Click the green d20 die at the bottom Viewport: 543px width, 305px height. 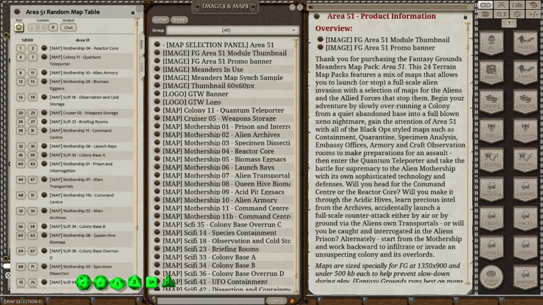[x=84, y=282]
